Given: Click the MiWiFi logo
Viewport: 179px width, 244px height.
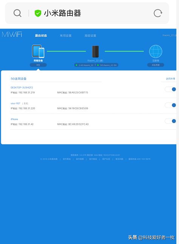Looking at the screenshot, I should (x=12, y=34).
